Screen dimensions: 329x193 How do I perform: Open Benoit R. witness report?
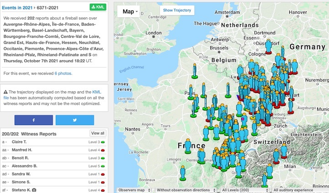(x=20, y=158)
